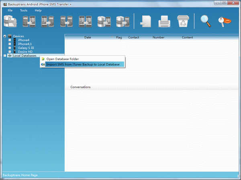This screenshot has width=241, height=180.
Task: Click the iTunes import icon in context menu
Action: [43, 64]
